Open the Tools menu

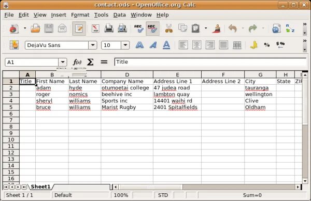(x=101, y=15)
